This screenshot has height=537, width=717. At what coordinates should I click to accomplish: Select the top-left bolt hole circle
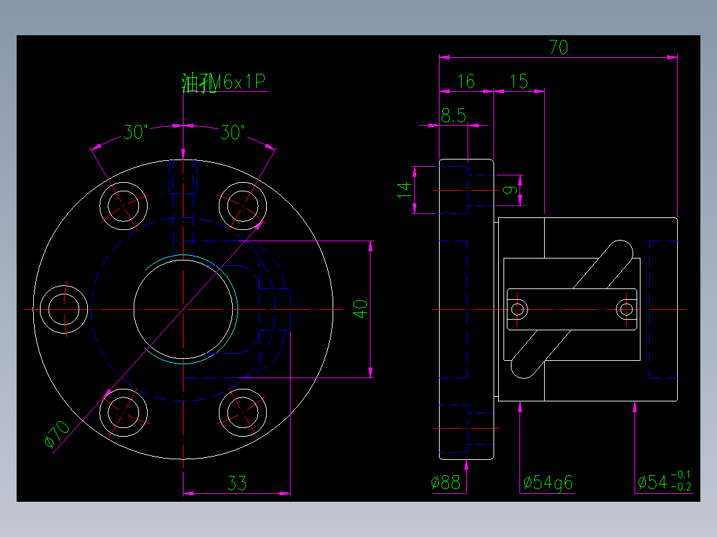124,207
